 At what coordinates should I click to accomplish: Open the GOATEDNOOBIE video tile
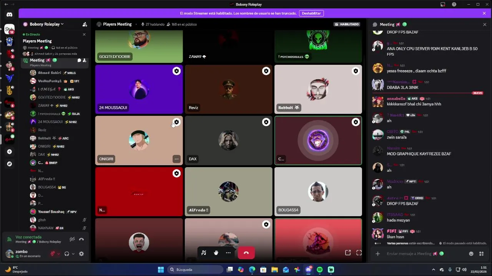click(139, 46)
